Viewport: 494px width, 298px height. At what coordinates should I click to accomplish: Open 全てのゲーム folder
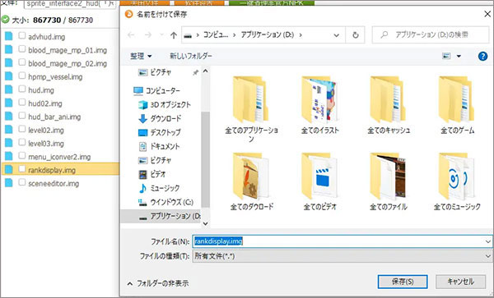(x=457, y=106)
